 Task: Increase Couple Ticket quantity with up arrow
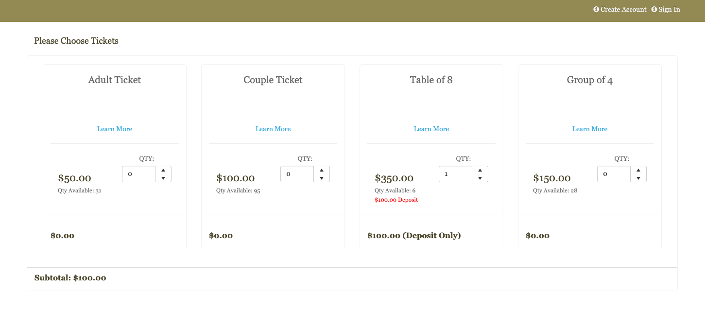pyautogui.click(x=322, y=171)
